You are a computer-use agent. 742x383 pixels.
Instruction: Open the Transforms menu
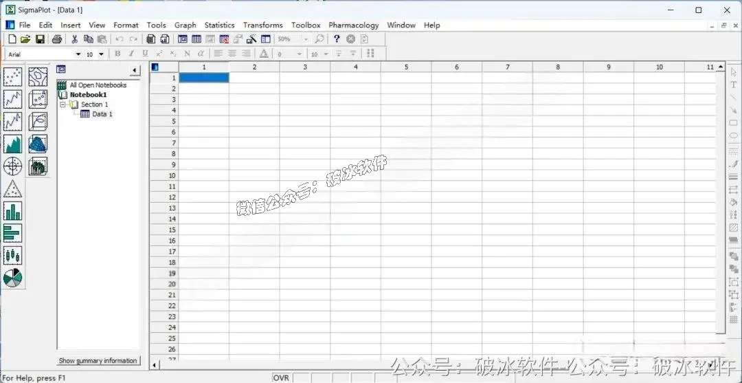pyautogui.click(x=262, y=25)
